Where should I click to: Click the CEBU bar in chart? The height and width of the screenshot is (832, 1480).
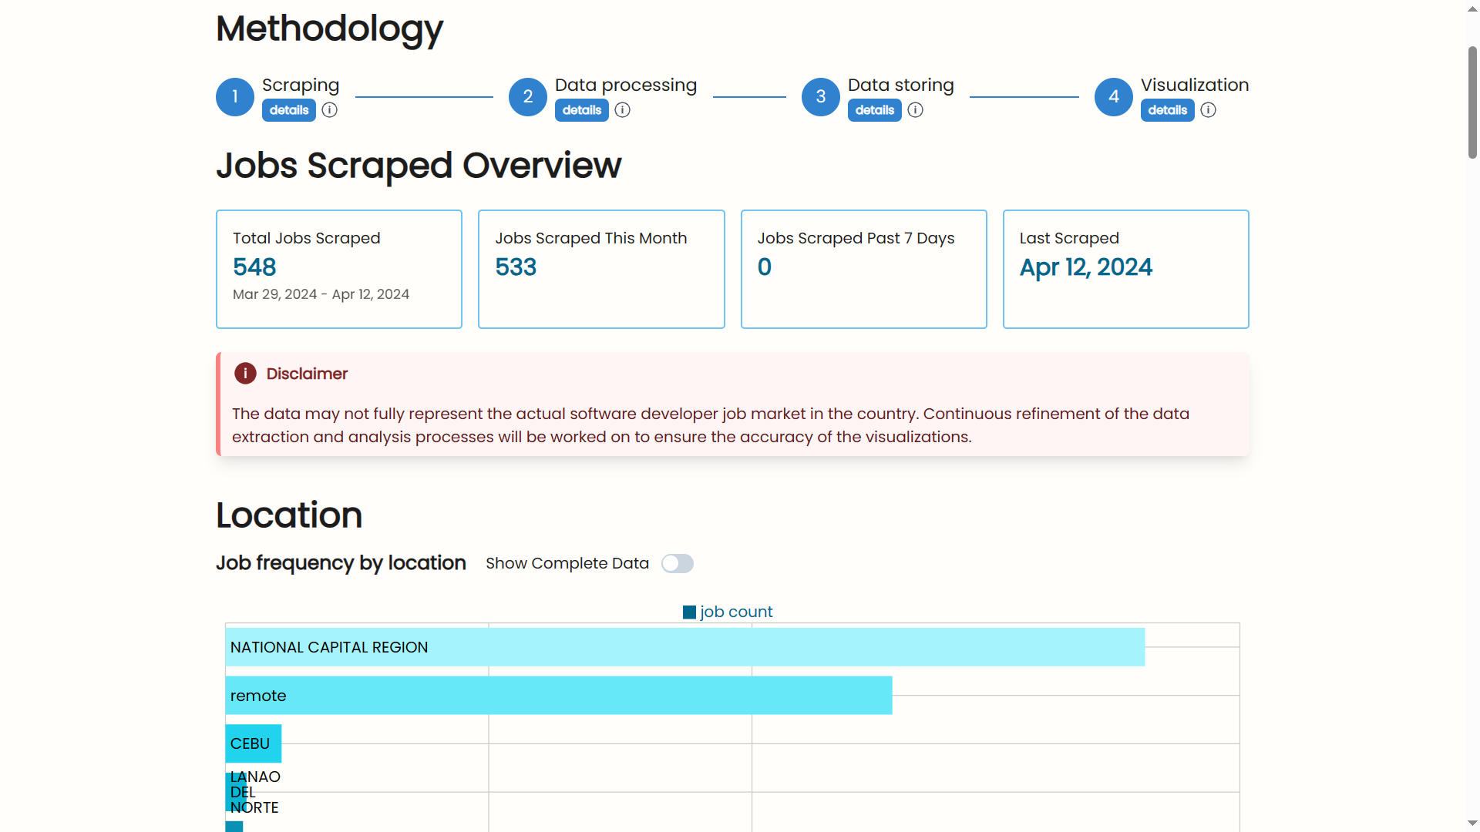pos(253,743)
